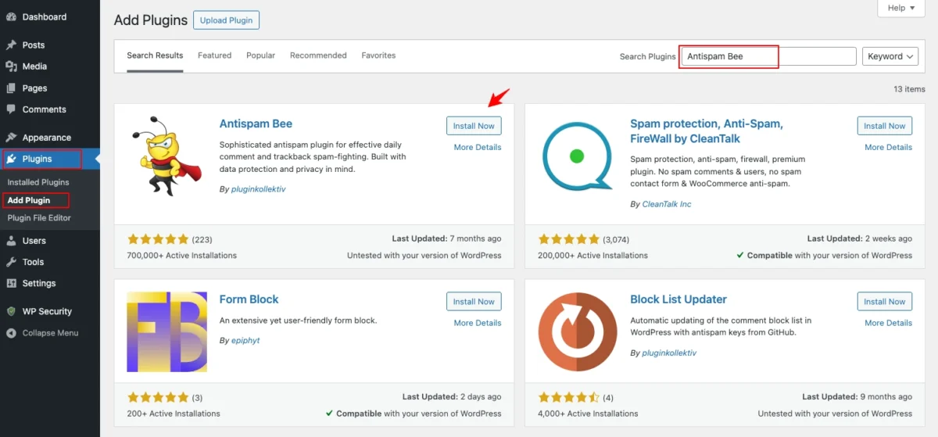Click the Search Plugins input field
Viewport: 938px width, 437px height.
pyautogui.click(x=768, y=56)
